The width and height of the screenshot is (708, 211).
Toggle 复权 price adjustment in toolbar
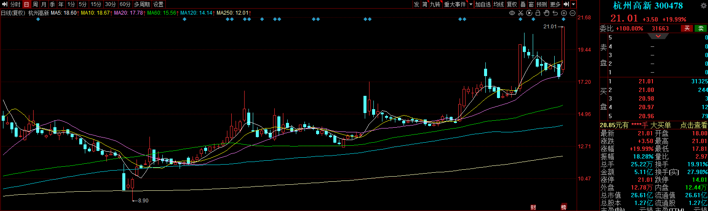pyautogui.click(x=512, y=4)
